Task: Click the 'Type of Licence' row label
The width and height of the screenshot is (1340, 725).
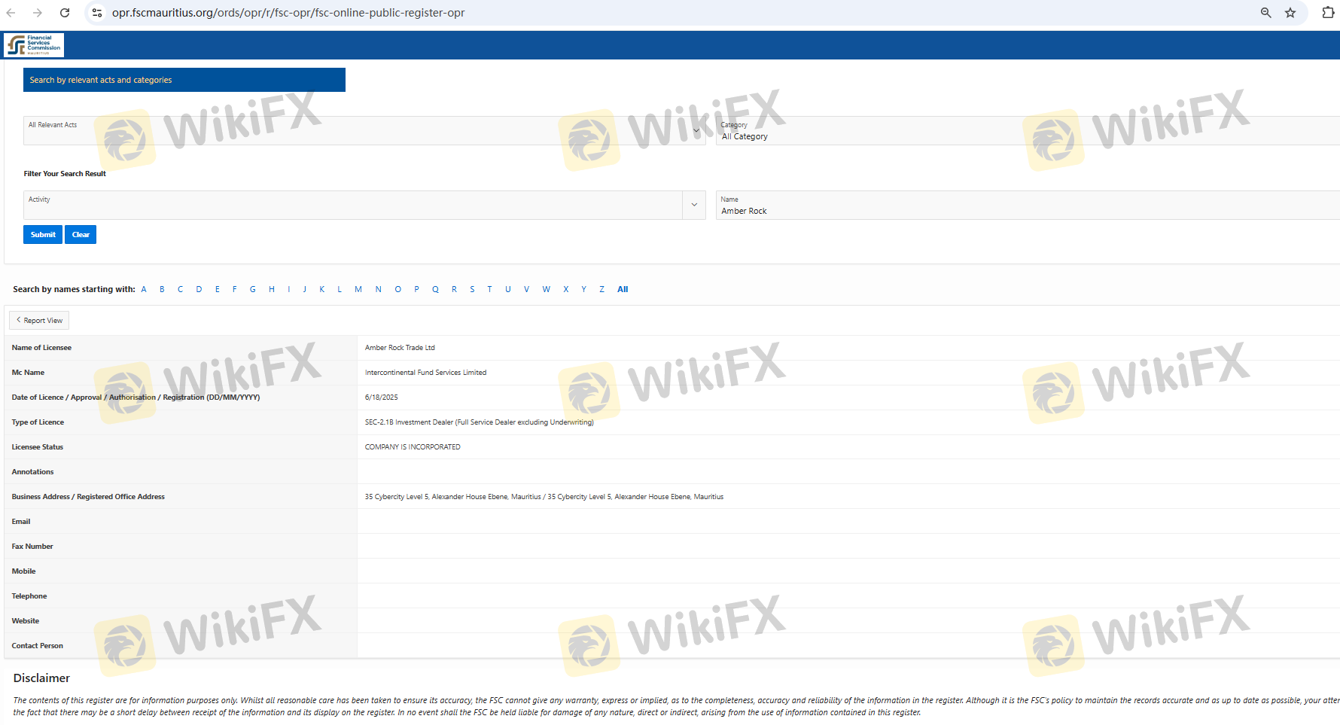Action: click(x=38, y=422)
